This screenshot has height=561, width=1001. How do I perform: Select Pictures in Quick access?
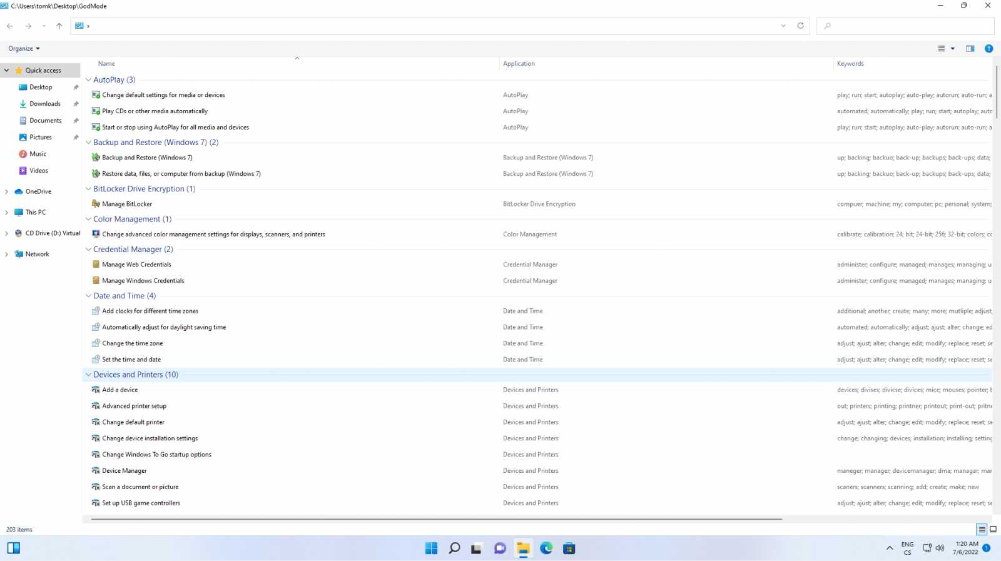pyautogui.click(x=41, y=138)
